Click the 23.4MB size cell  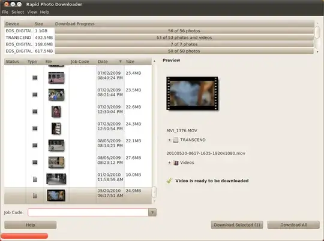pyautogui.click(x=133, y=73)
